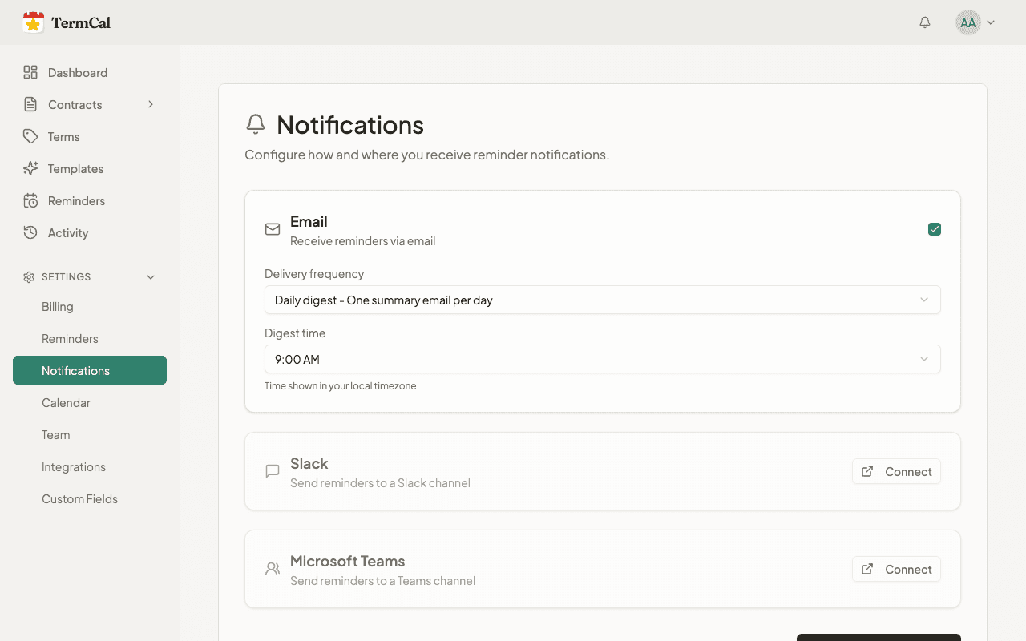The width and height of the screenshot is (1026, 641).
Task: Disable the Email reminders checkbox
Action: pos(935,230)
